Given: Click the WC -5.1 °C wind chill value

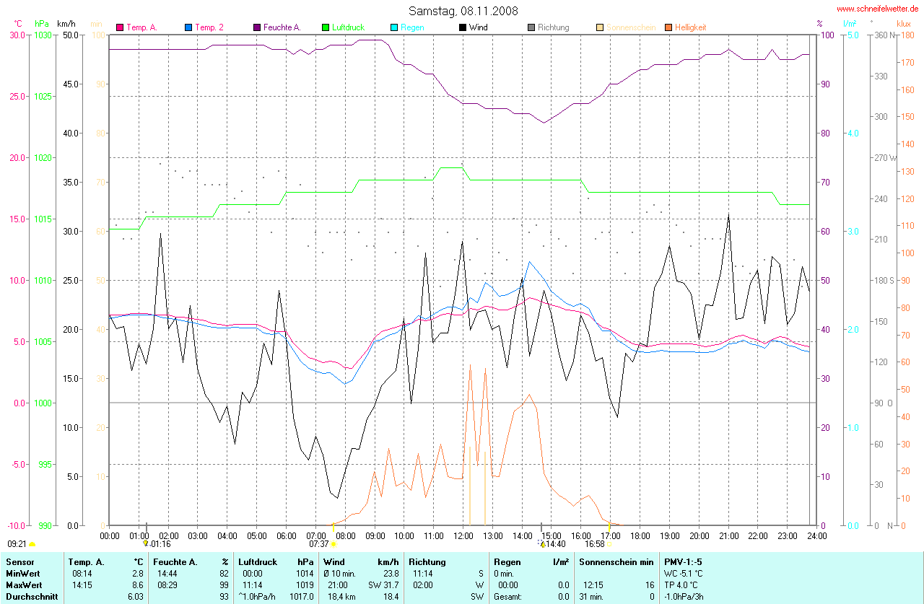Looking at the screenshot, I should tap(684, 573).
